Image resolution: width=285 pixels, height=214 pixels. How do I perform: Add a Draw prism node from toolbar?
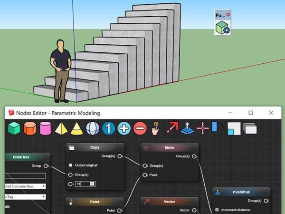pyautogui.click(x=30, y=128)
